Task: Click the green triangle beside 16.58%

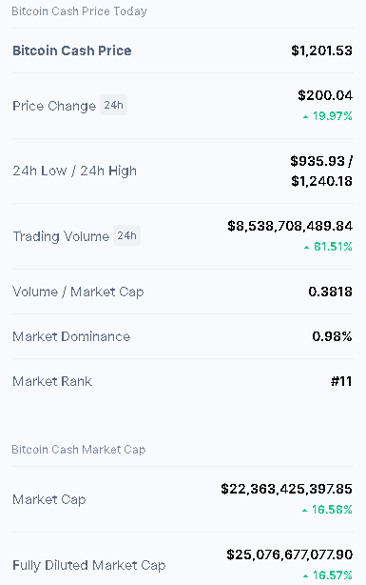Action: 304,510
